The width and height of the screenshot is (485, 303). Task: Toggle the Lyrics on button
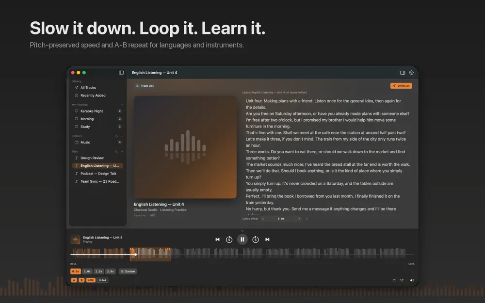pos(401,86)
